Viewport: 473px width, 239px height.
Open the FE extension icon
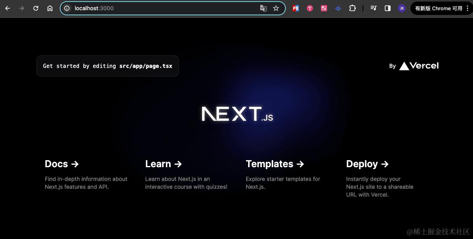pyautogui.click(x=295, y=8)
